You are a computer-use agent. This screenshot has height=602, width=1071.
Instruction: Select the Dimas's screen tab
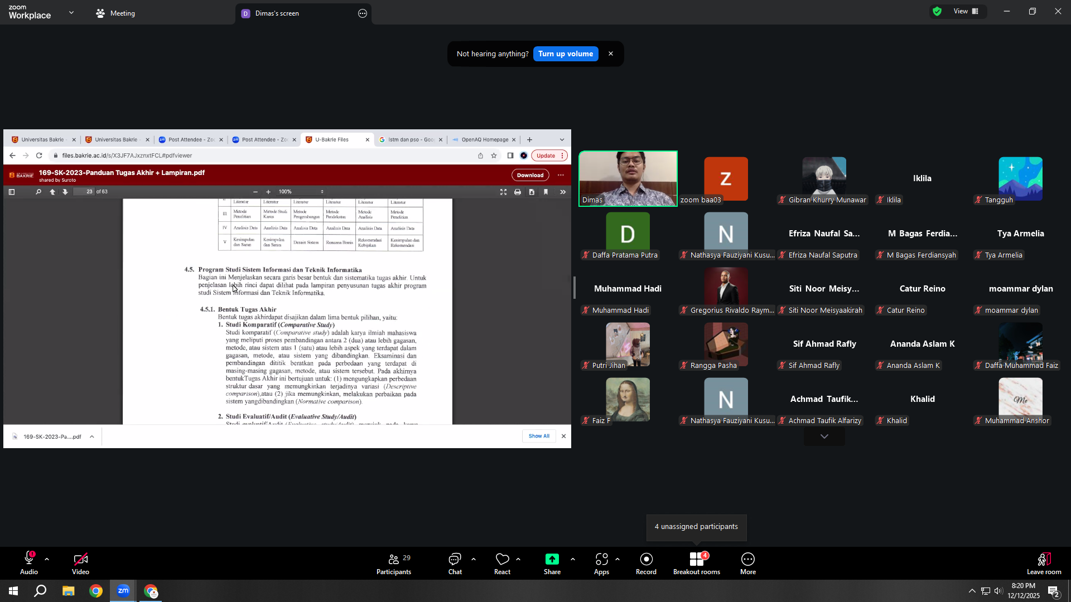(303, 13)
